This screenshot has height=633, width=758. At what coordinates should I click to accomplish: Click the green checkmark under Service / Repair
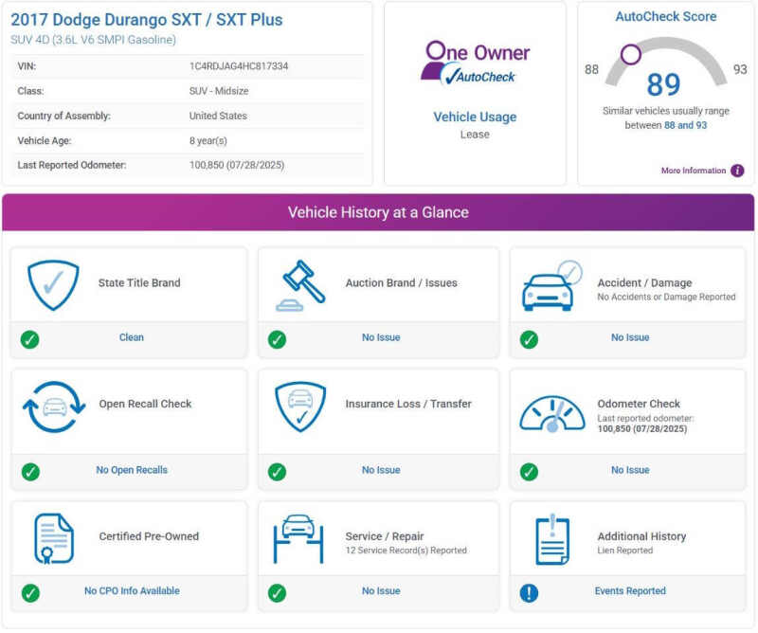click(277, 592)
